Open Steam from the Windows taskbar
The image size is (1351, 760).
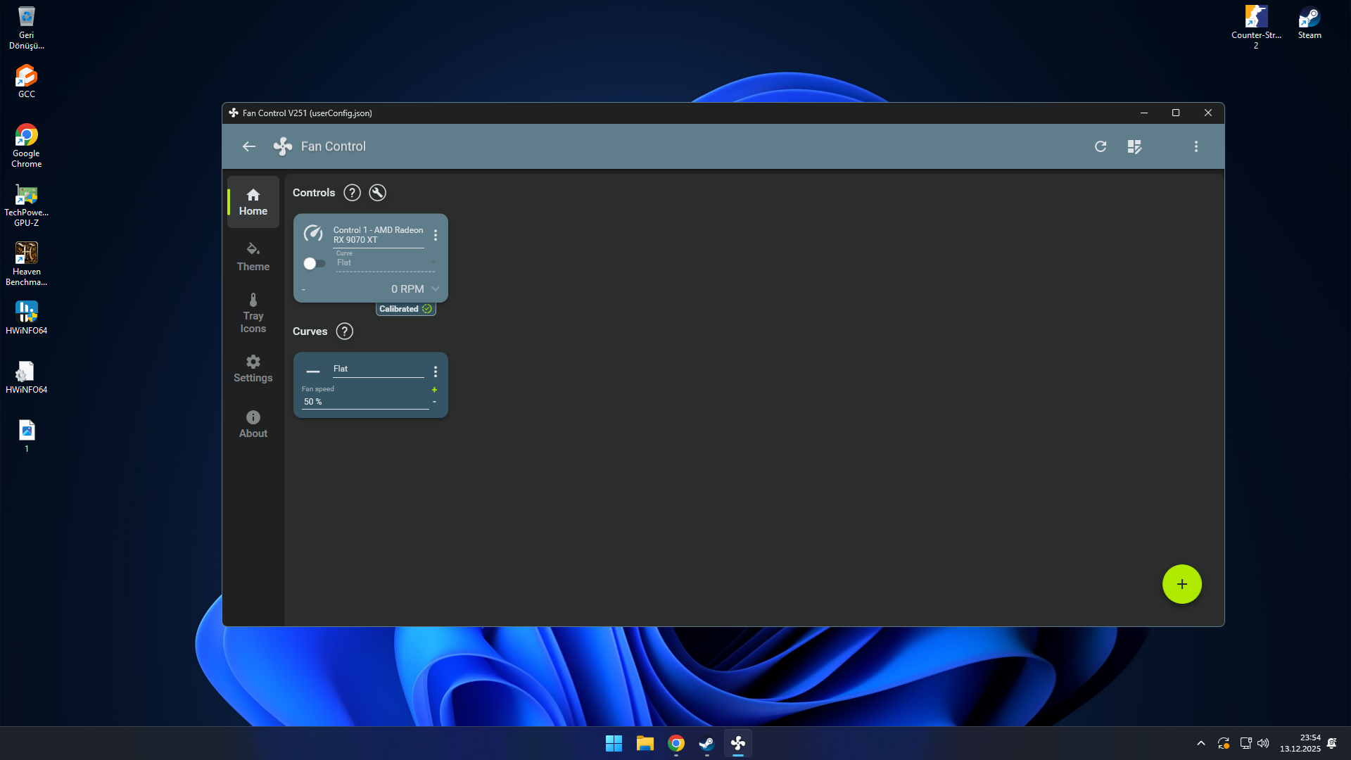point(706,744)
